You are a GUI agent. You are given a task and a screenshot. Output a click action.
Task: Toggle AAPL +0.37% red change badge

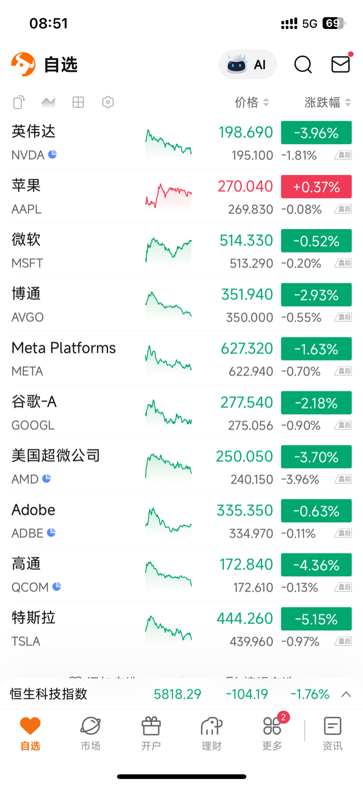pyautogui.click(x=316, y=186)
